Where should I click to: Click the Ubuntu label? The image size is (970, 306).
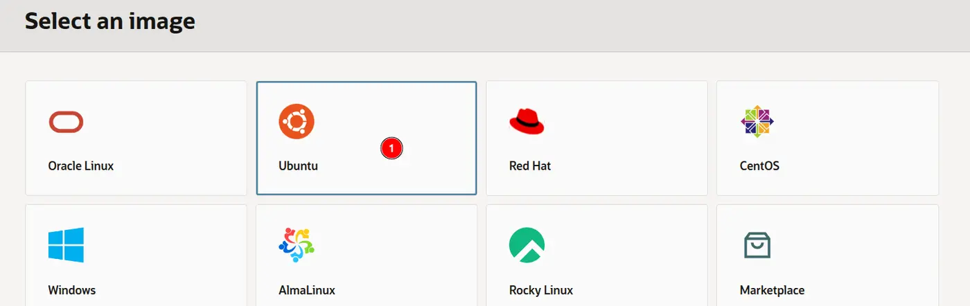pyautogui.click(x=299, y=166)
